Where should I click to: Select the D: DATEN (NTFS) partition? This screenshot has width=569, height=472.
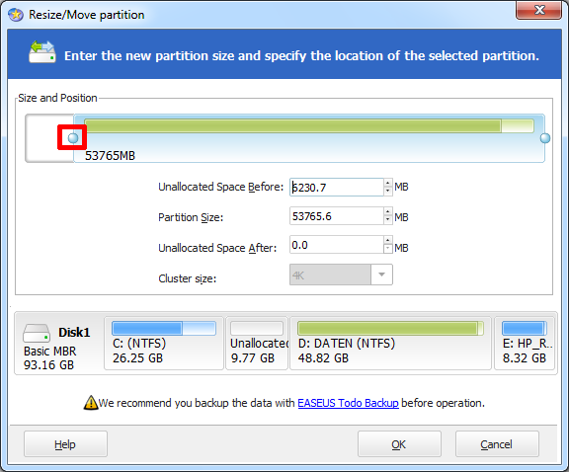point(390,344)
